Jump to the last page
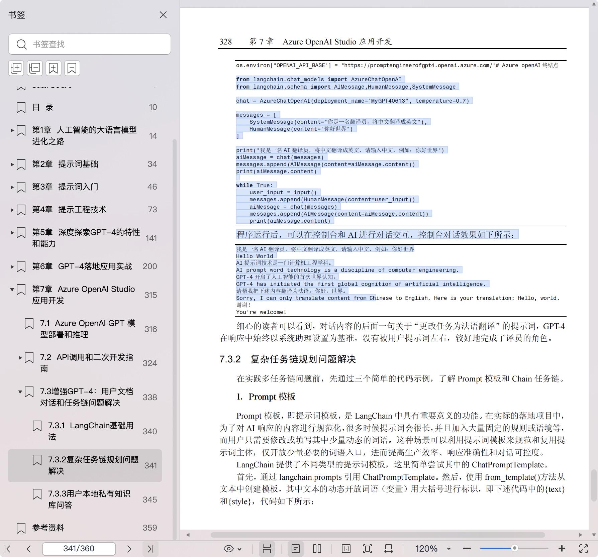The height and width of the screenshot is (557, 598). 151,549
